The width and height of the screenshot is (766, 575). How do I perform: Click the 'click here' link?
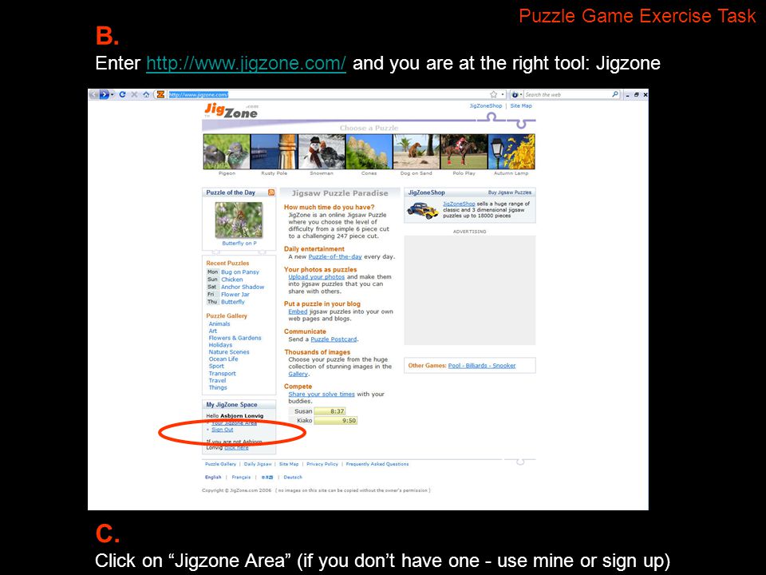pyautogui.click(x=236, y=448)
